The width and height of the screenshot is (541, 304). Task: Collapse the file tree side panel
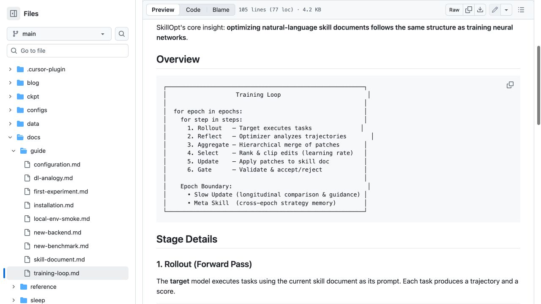[14, 14]
